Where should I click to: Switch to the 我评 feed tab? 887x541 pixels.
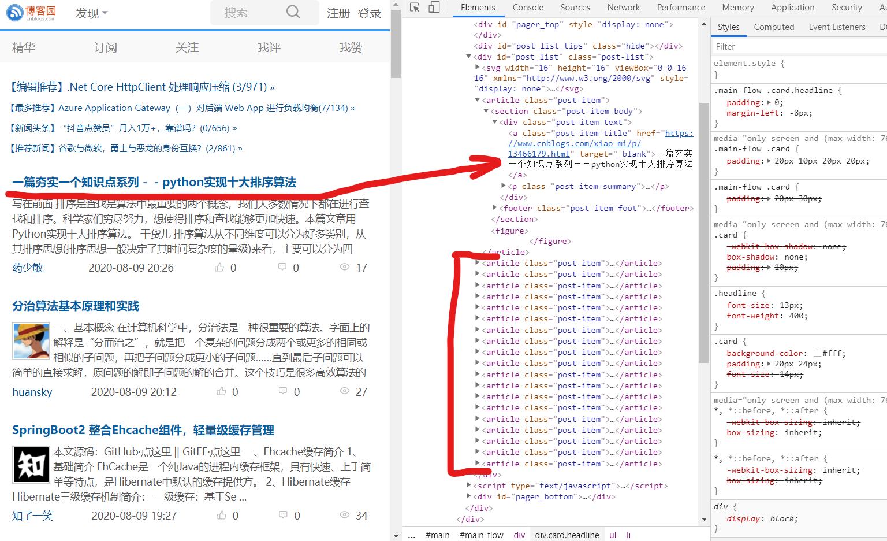269,47
